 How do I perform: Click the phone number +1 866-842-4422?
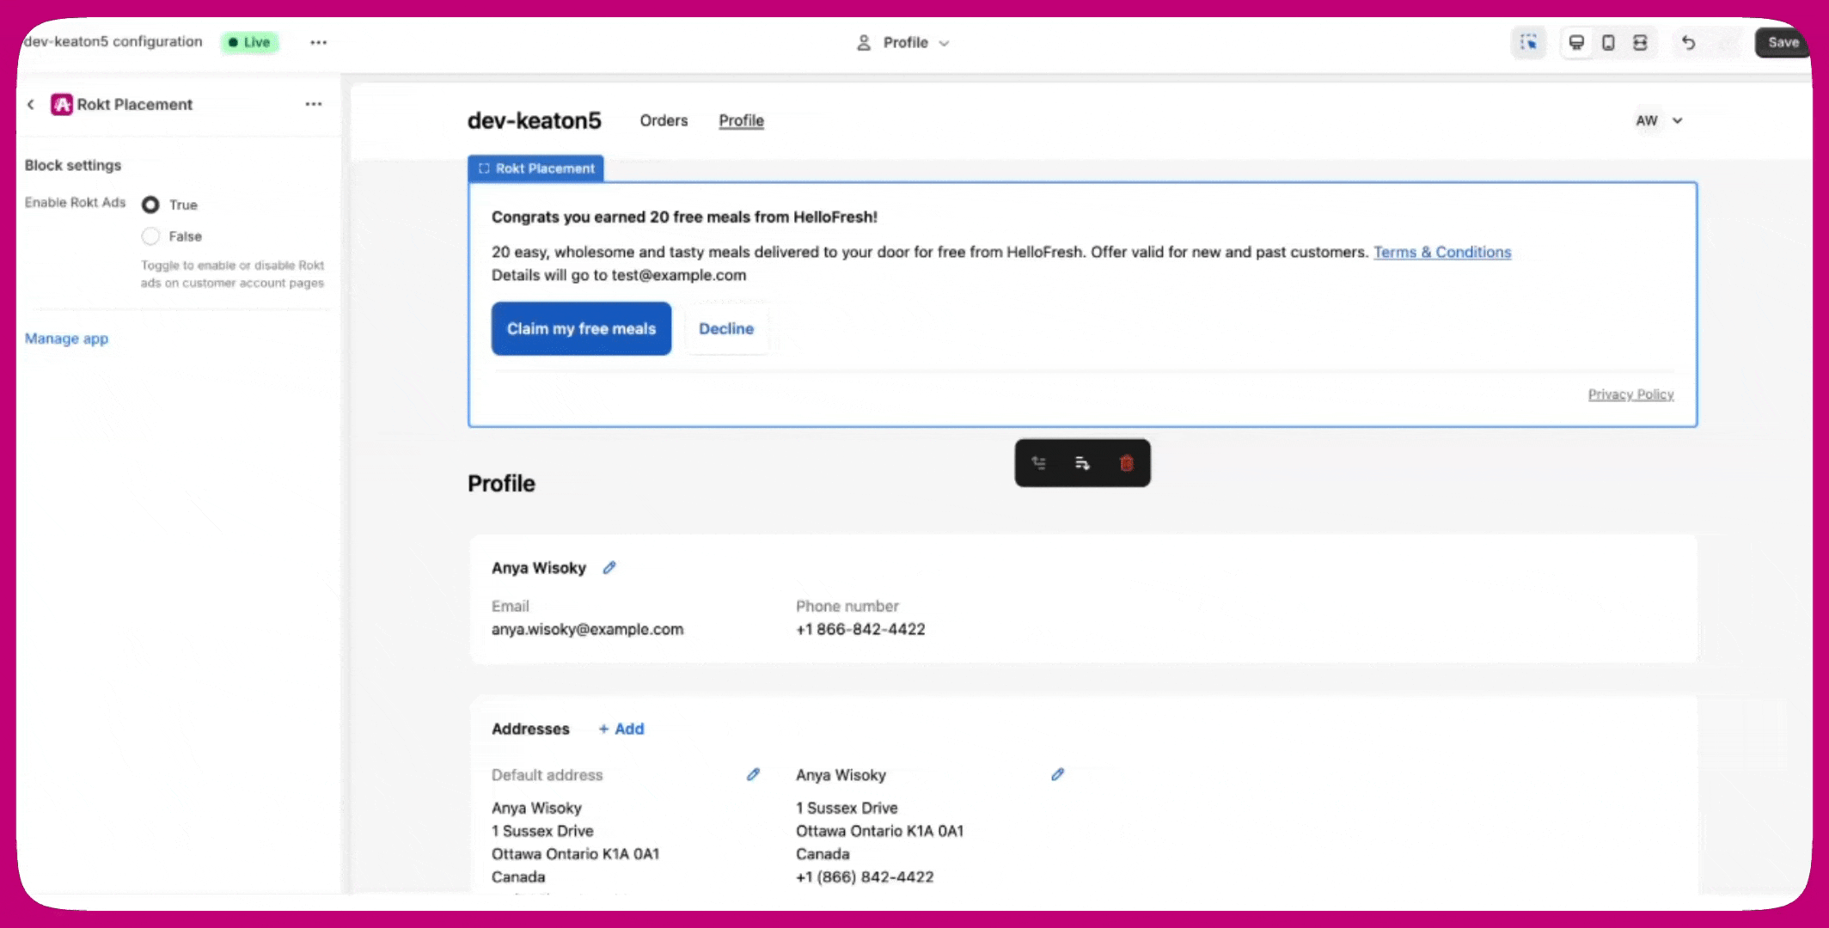860,629
